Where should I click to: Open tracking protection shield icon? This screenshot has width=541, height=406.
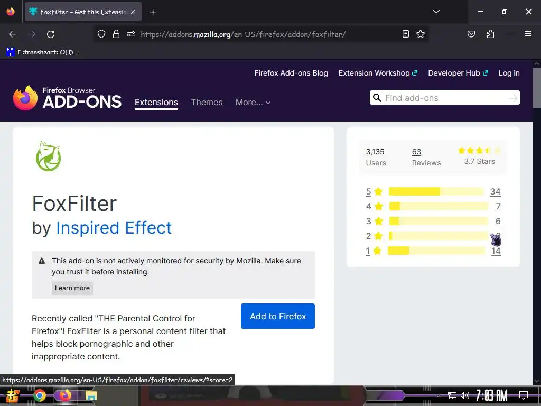pyautogui.click(x=101, y=34)
